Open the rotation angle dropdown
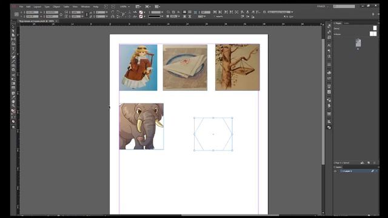This screenshot has width=388, height=218. click(107, 12)
